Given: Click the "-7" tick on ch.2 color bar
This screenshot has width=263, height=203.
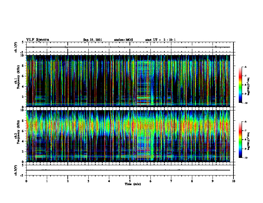Looking at the screenshot, I should (245, 131).
